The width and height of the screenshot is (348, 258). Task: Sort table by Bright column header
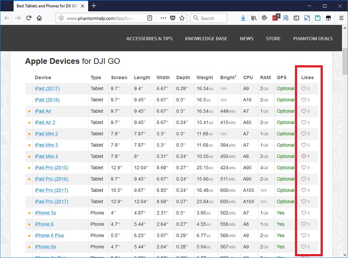pos(228,77)
